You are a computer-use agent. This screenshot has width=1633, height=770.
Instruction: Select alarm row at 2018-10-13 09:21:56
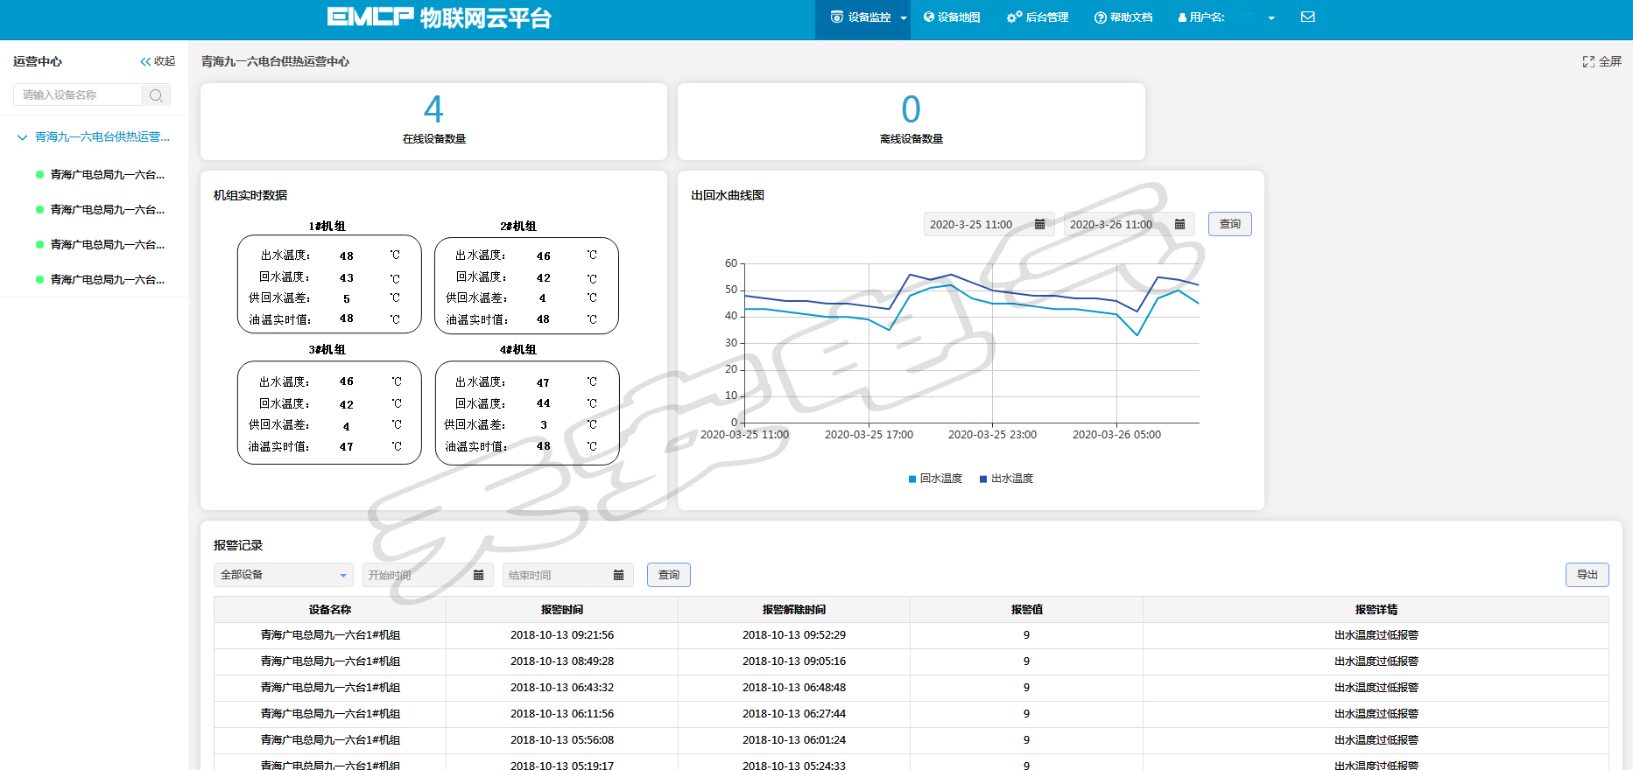click(x=912, y=635)
